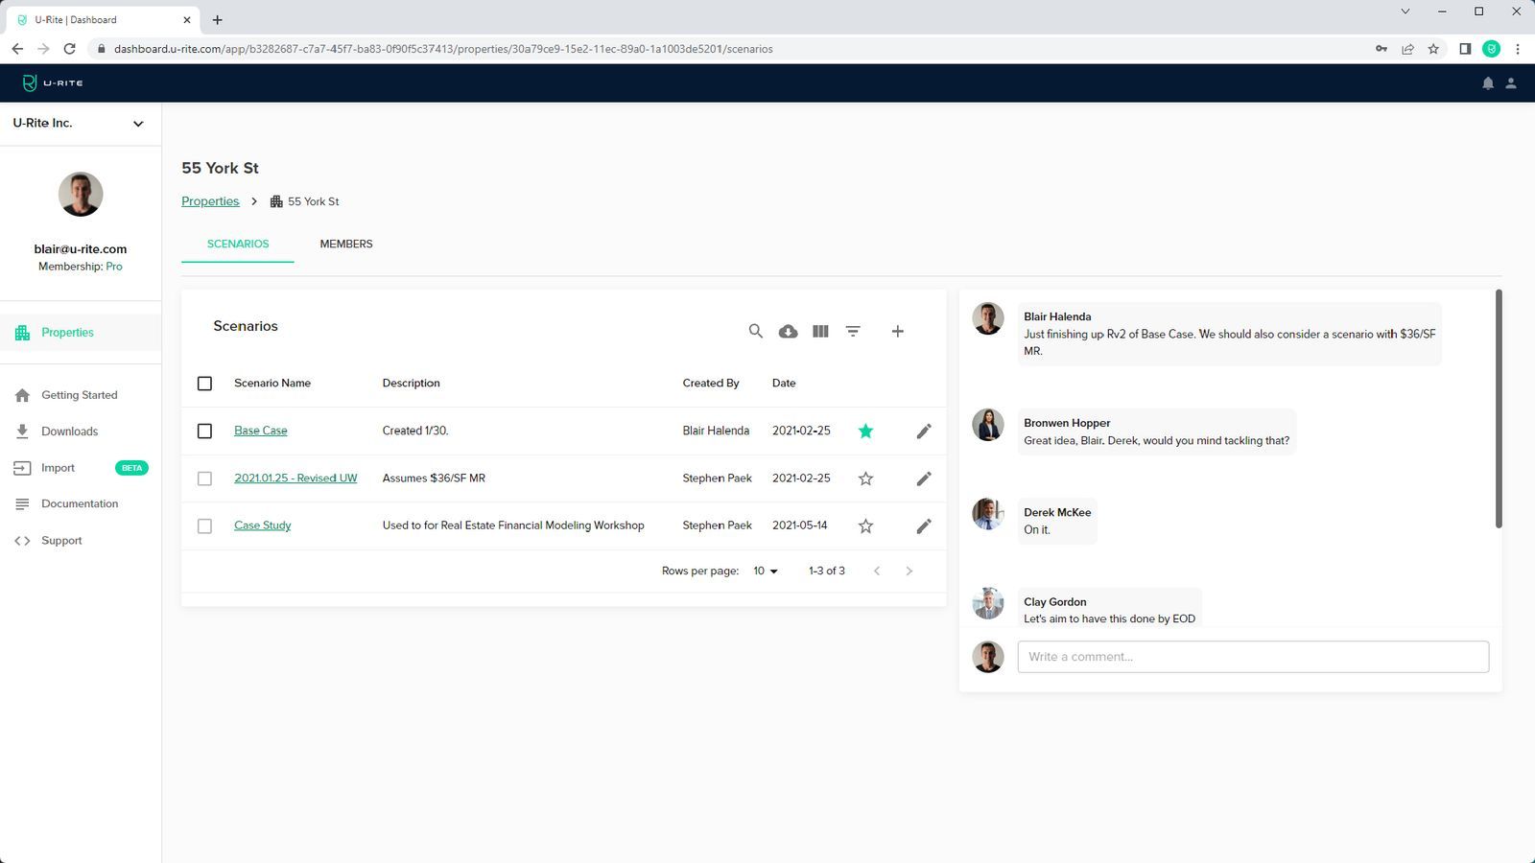
Task: Open the scenario filter icon
Action: [853, 331]
